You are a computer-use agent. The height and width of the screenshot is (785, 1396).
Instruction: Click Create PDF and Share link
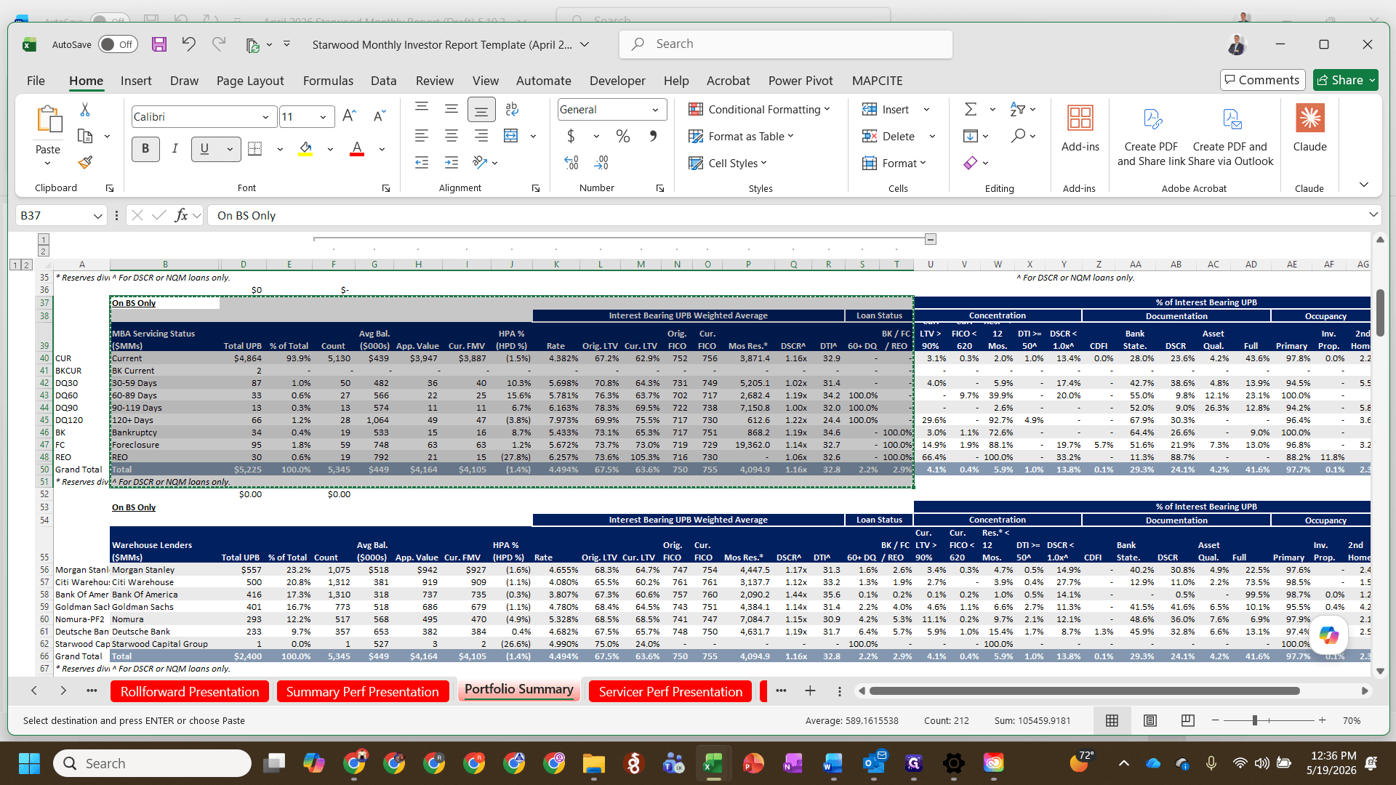1151,136
